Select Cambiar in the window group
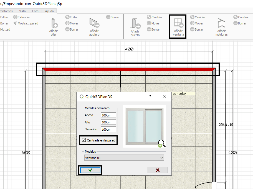253x189 pixels. (198, 17)
